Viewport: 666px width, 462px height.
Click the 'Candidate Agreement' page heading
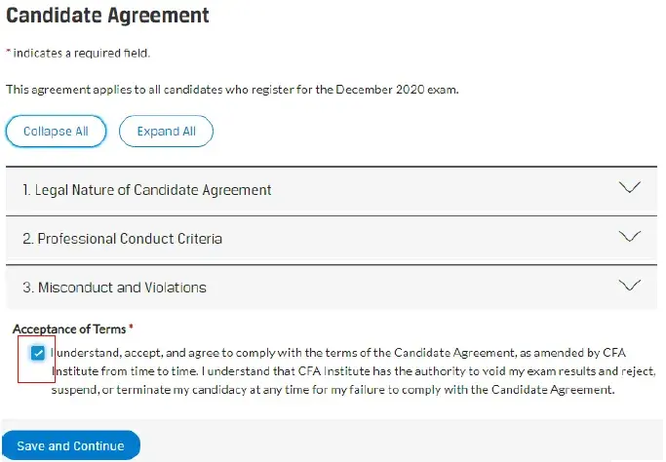point(107,16)
